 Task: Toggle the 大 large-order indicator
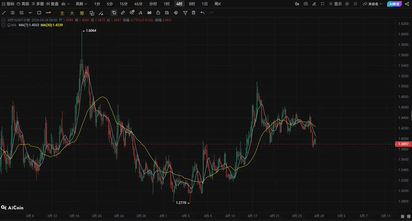click(72, 13)
